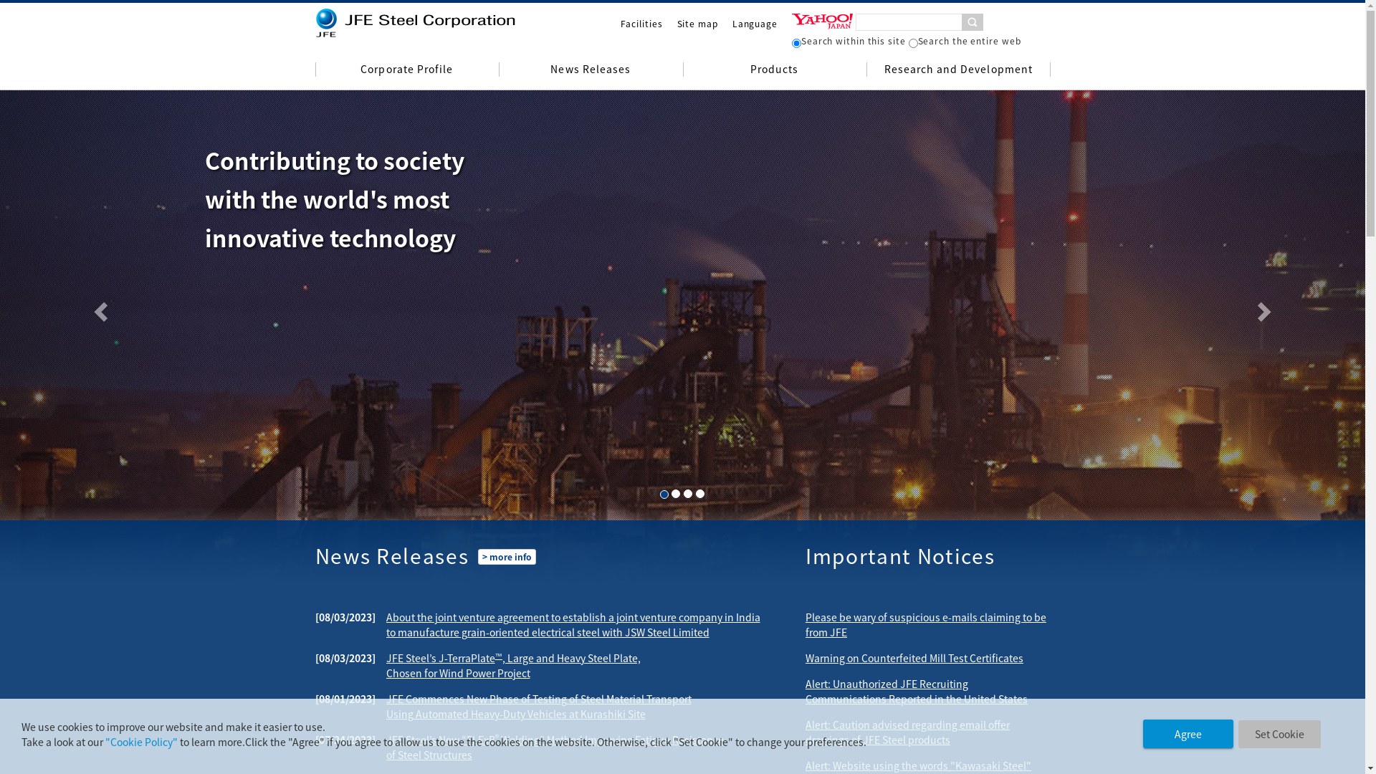Open the Kurashiki automated vehicles news release
This screenshot has height=774, width=1376.
pos(539,707)
